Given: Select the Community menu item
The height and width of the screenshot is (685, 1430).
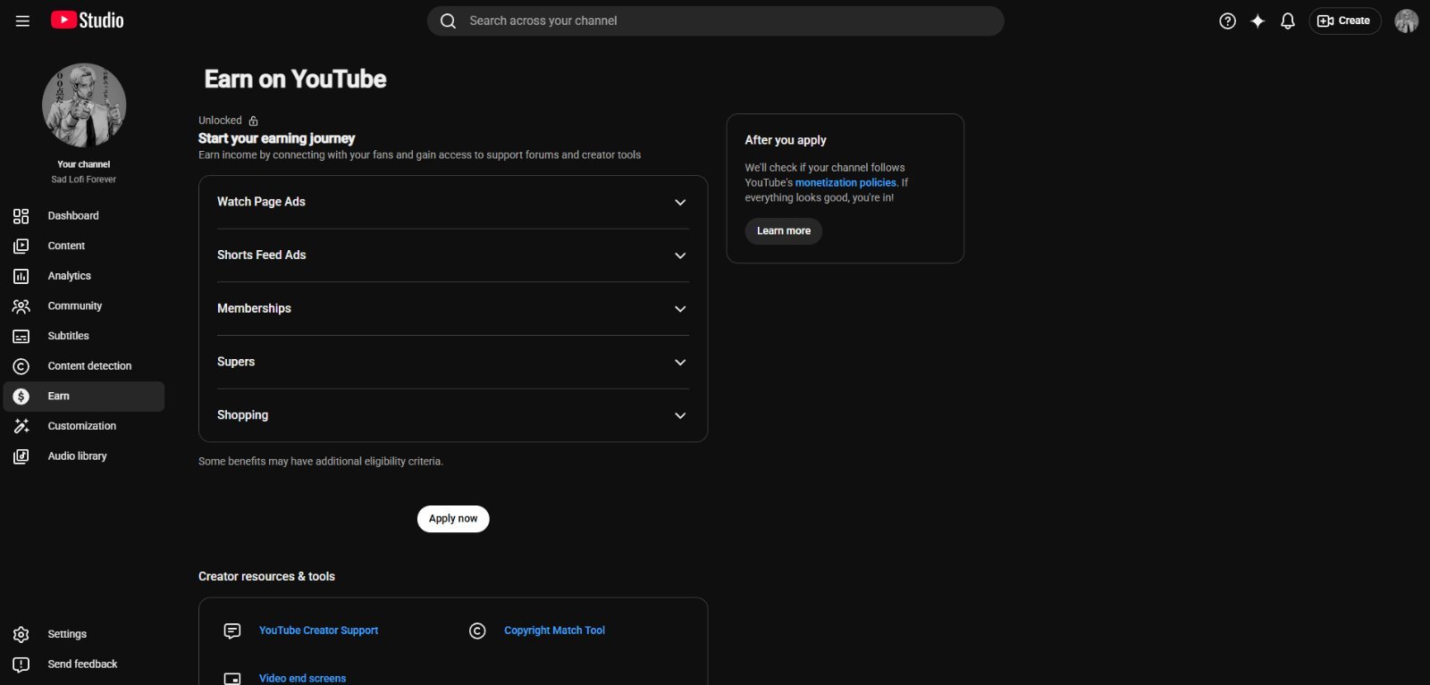Looking at the screenshot, I should [x=74, y=306].
